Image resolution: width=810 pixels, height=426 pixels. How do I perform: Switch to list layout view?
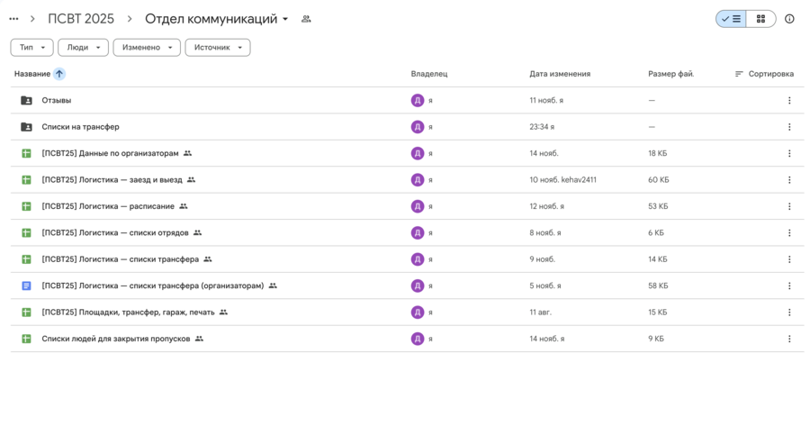pos(731,19)
